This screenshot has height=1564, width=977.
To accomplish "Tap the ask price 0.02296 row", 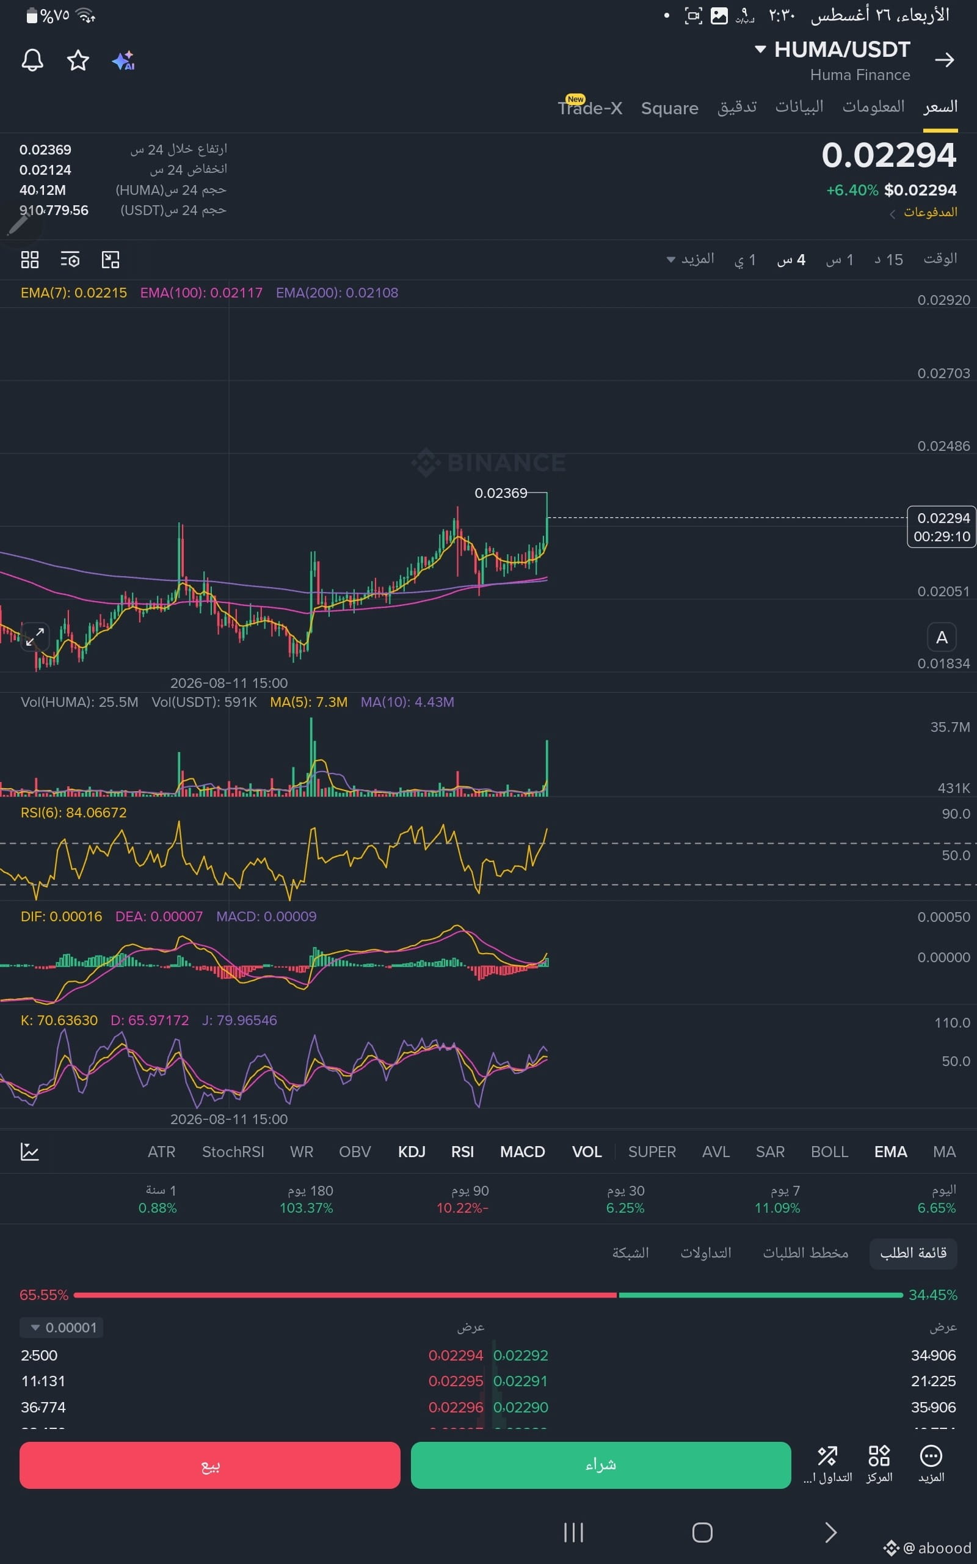I will (x=252, y=1407).
